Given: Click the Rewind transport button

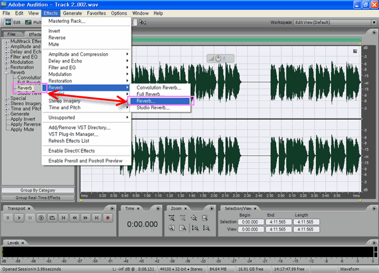Looking at the screenshot, I should (x=75, y=218).
